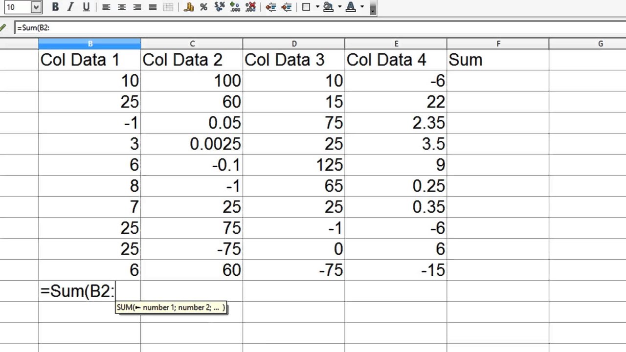Click the cell containing 0.35
Image resolution: width=626 pixels, height=352 pixels.
click(x=396, y=207)
